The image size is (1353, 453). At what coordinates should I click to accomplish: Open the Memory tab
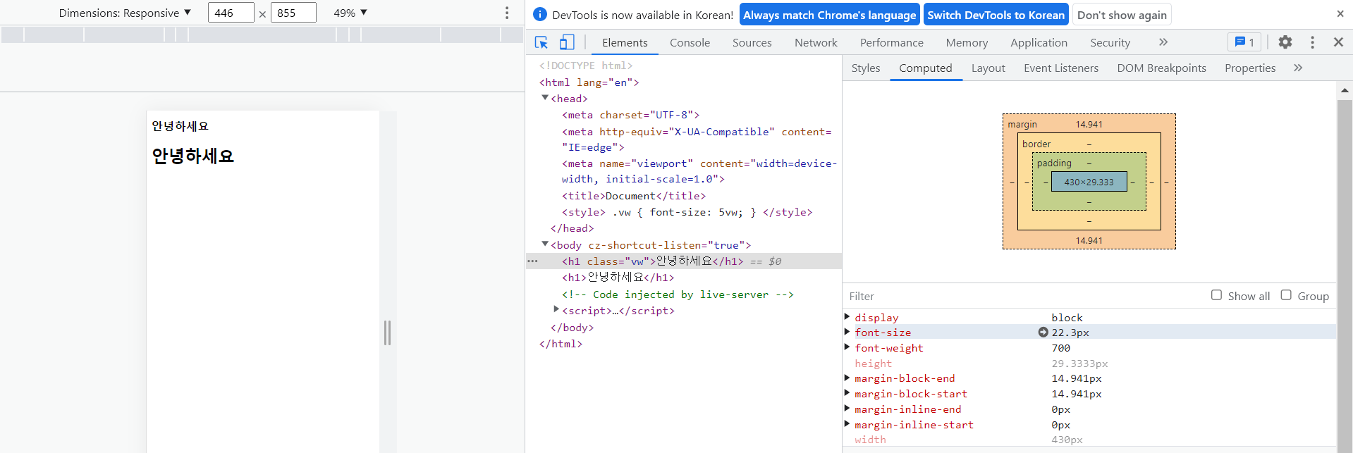click(x=967, y=43)
